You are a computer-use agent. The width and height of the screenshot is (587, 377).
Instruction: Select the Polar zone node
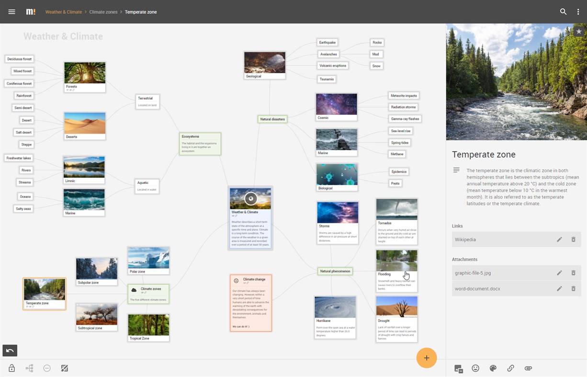click(148, 261)
